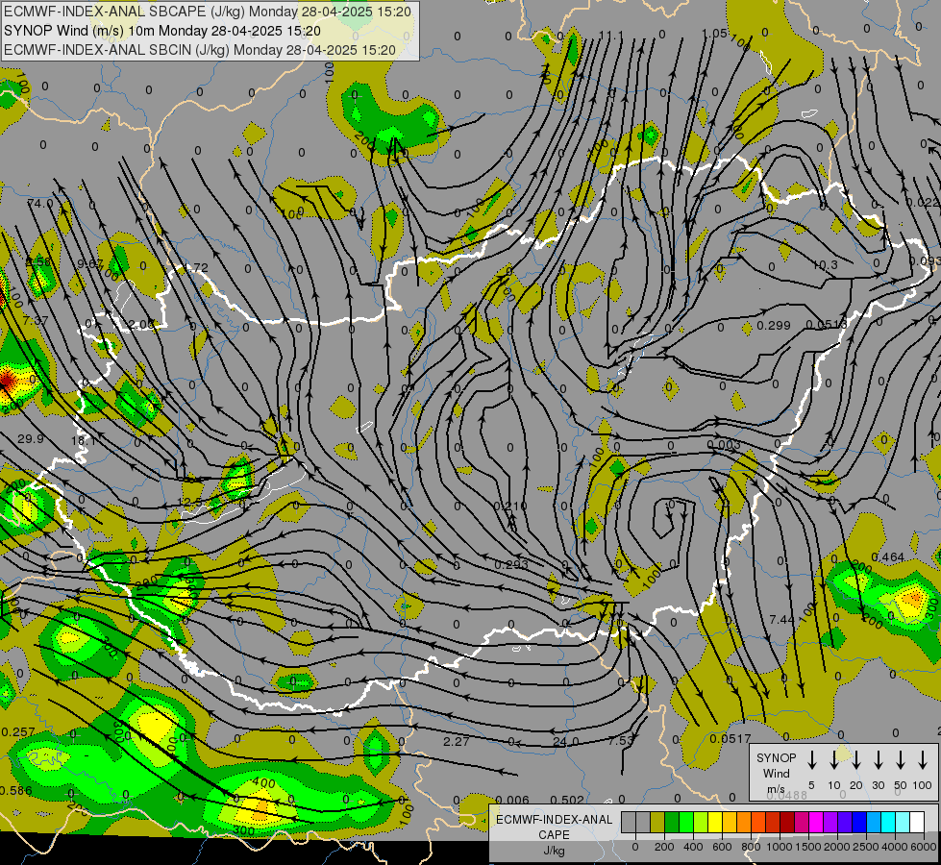Click the '0.093' value on the map
Screen dimensions: 941x865
click(x=925, y=261)
